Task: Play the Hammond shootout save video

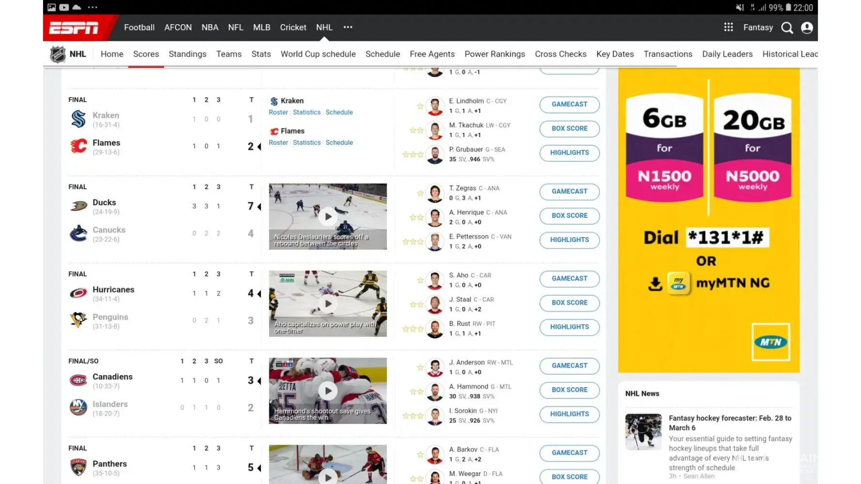Action: click(x=328, y=391)
